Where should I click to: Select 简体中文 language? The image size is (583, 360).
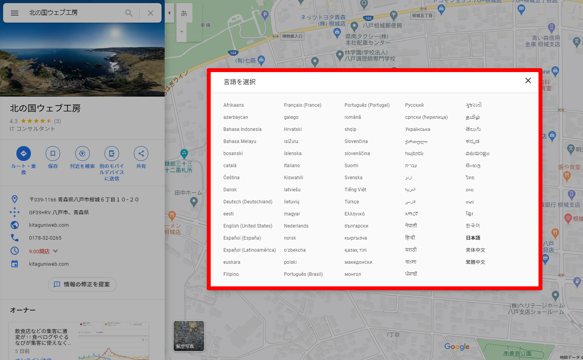[475, 250]
